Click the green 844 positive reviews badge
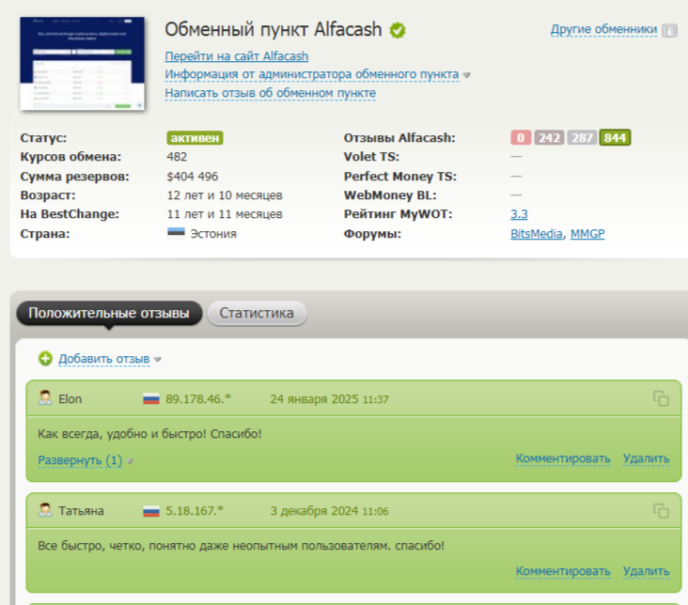Screen dimensions: 688x605 click(x=616, y=138)
